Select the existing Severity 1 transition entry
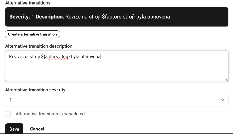233x134 pixels. tap(117, 17)
